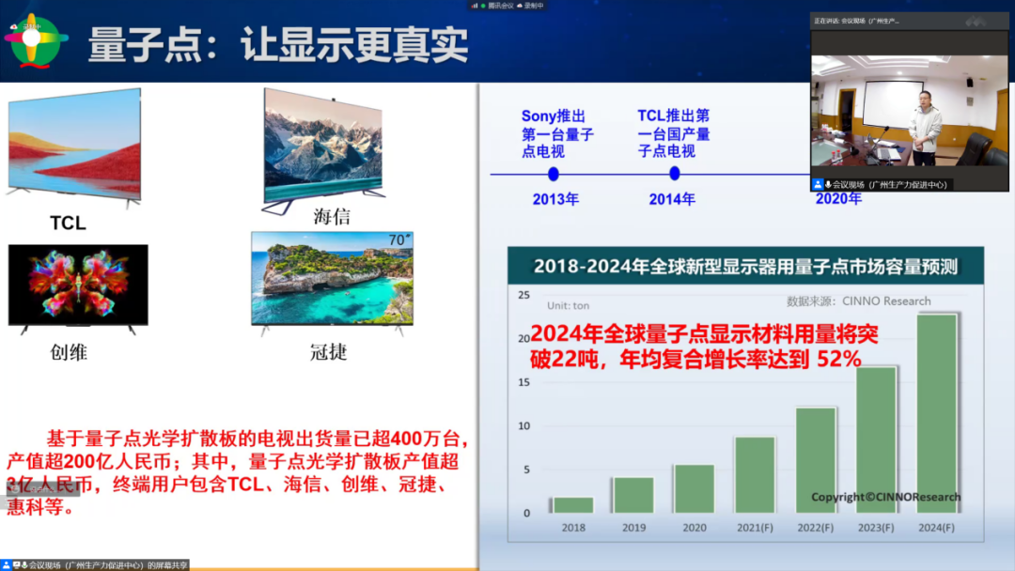Screen dimensions: 1015x571
Task: Click the red paragraph 基于量子点光学扩散板的电视出货量
Action: pos(237,472)
